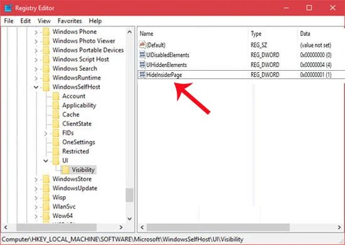Click the Windows Photo Viewer folder icon
The width and height of the screenshot is (345, 245).
[x=46, y=41]
